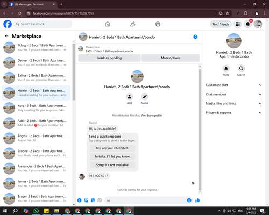Open chat with MJayy
Image resolution: width=269 pixels, height=215 pixels.
tap(36, 47)
